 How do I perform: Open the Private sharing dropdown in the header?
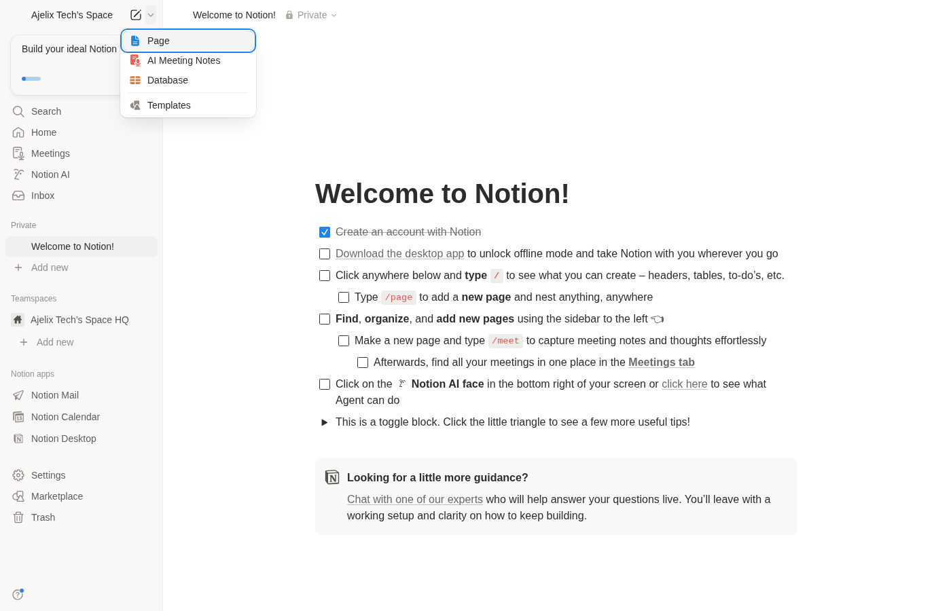(311, 14)
